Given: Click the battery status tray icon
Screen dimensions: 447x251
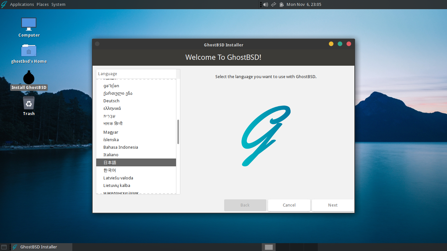Looking at the screenshot, I should coord(281,5).
